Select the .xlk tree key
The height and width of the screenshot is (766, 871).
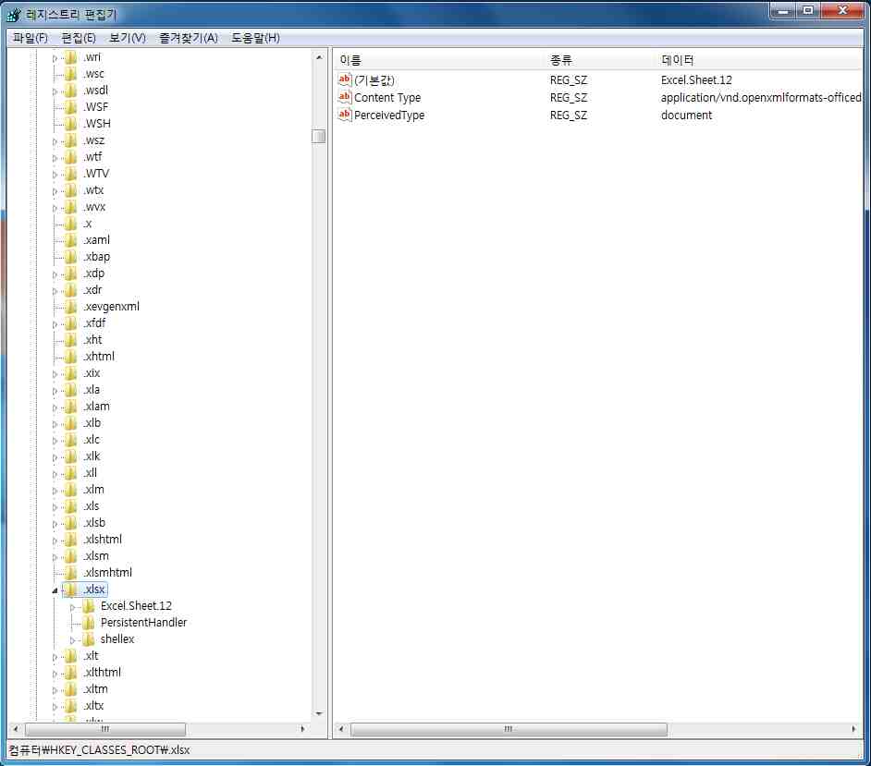[92, 456]
